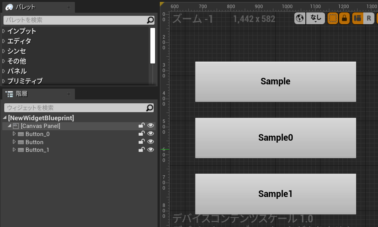The width and height of the screenshot is (378, 227).
Task: Open the なし culture dropdown
Action: 315,18
